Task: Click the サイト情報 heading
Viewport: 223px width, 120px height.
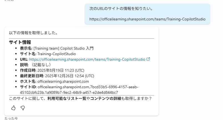Action: click(20, 42)
